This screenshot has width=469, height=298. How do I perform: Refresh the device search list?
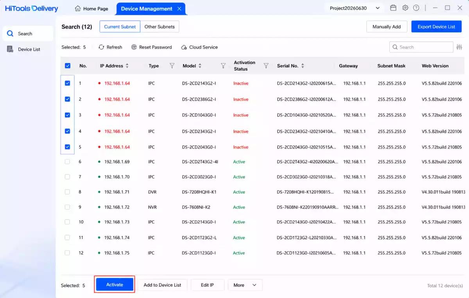110,47
